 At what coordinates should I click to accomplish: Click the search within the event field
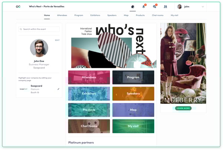pos(39,29)
